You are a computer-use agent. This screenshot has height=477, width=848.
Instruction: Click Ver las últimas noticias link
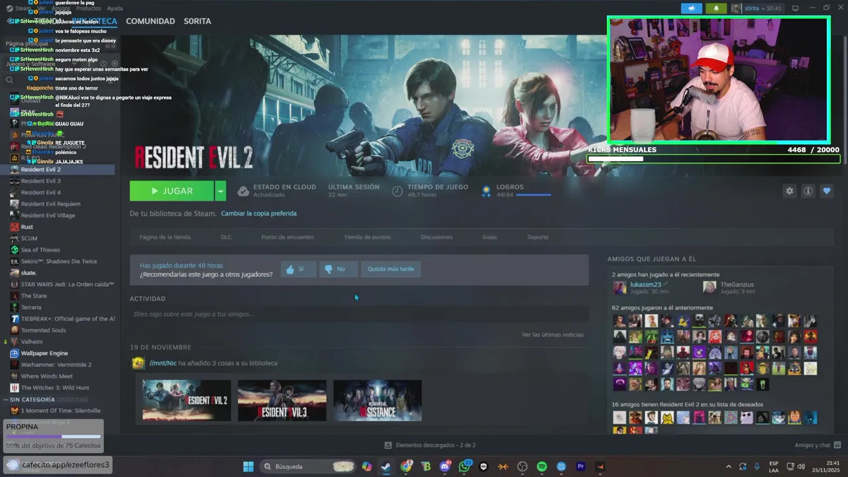click(x=553, y=335)
